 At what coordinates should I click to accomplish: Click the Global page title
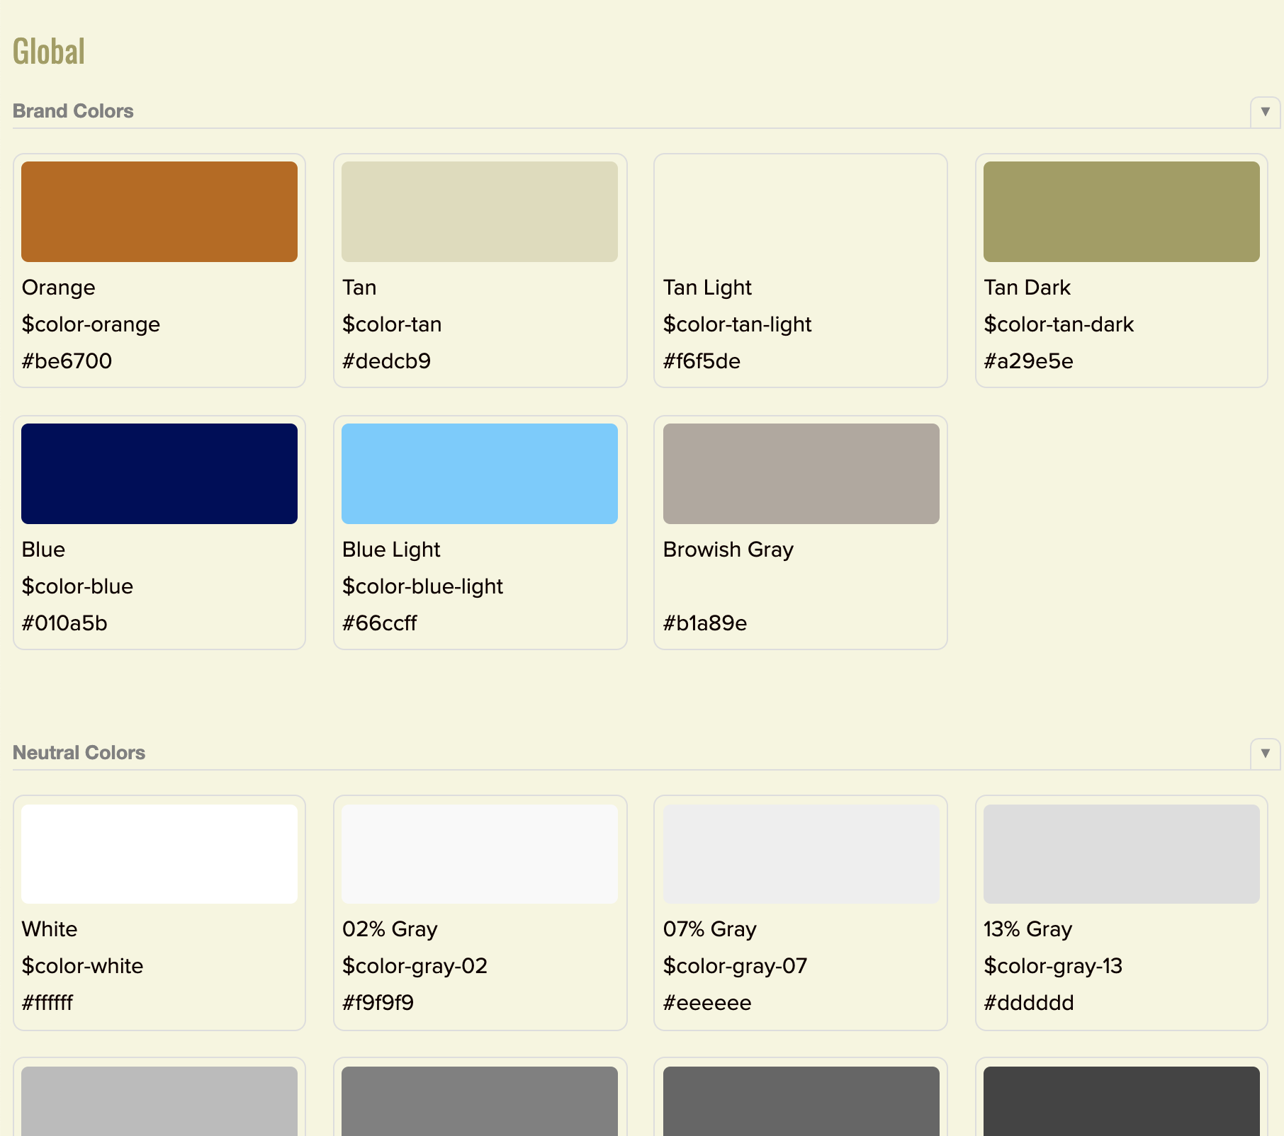pyautogui.click(x=49, y=51)
